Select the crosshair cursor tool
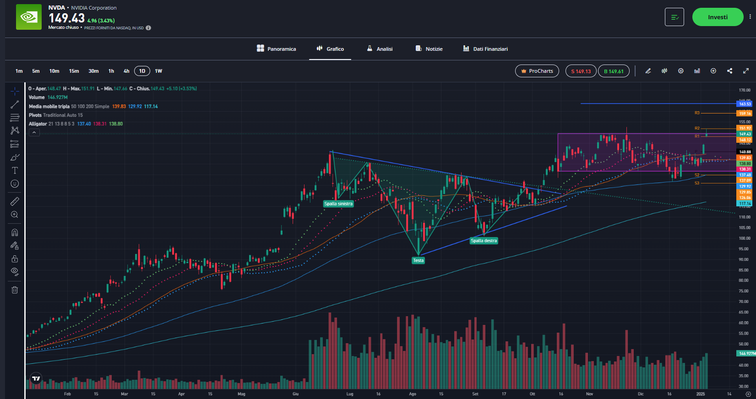This screenshot has height=399, width=756. click(x=15, y=91)
